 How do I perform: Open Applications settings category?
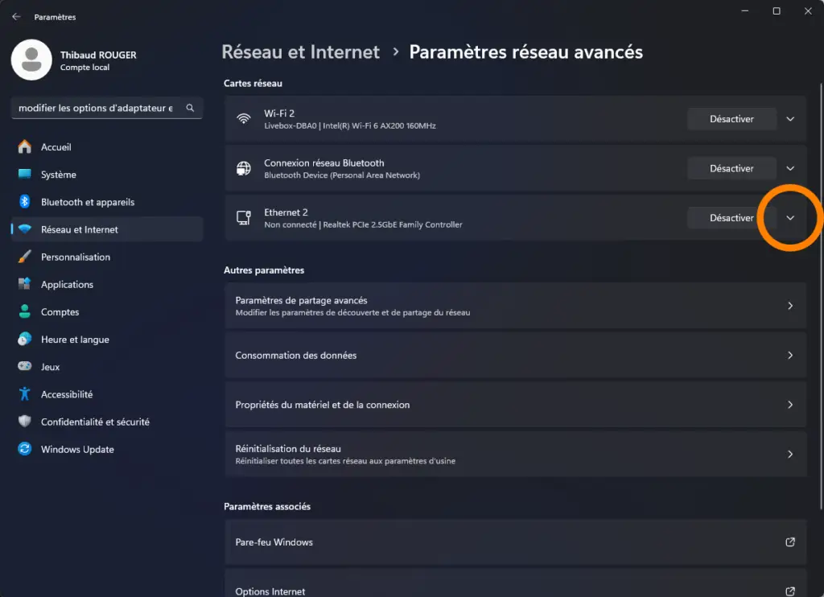coord(107,284)
